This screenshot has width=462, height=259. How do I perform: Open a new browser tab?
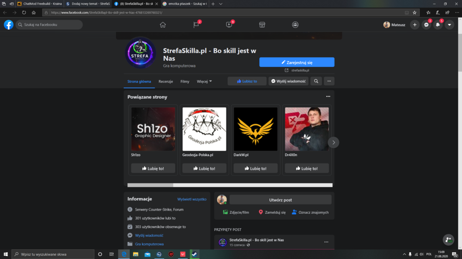(213, 4)
